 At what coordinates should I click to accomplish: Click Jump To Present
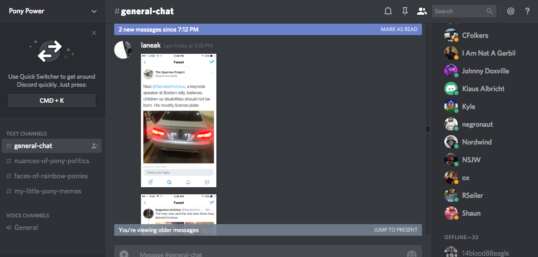[x=395, y=230]
